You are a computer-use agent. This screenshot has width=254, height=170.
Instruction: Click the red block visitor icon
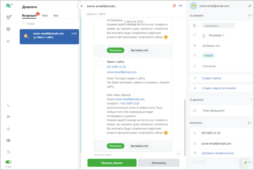(x=174, y=6)
